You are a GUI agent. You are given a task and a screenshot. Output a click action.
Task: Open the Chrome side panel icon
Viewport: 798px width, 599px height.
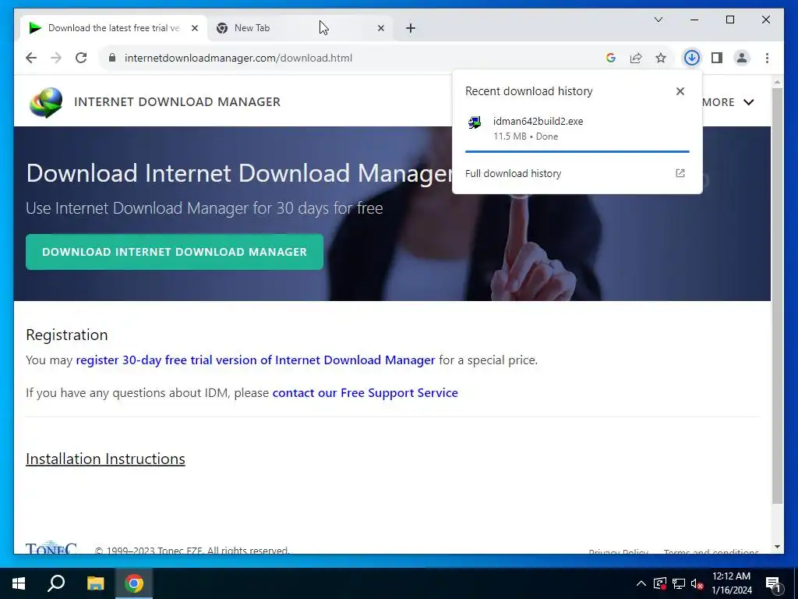[717, 58]
